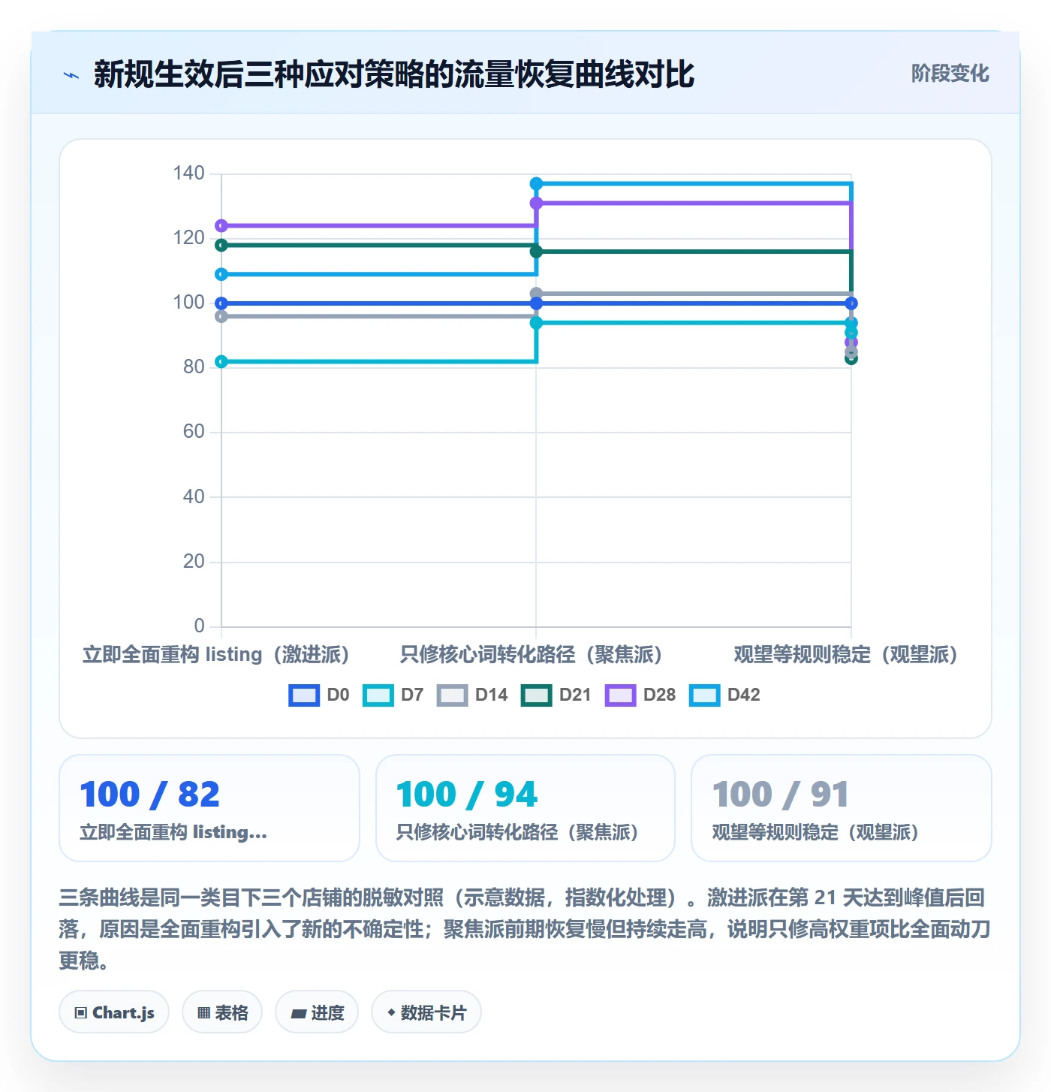Click the 100 / 94 stat value
Viewport: 1051px width, 1092px height.
pos(466,795)
